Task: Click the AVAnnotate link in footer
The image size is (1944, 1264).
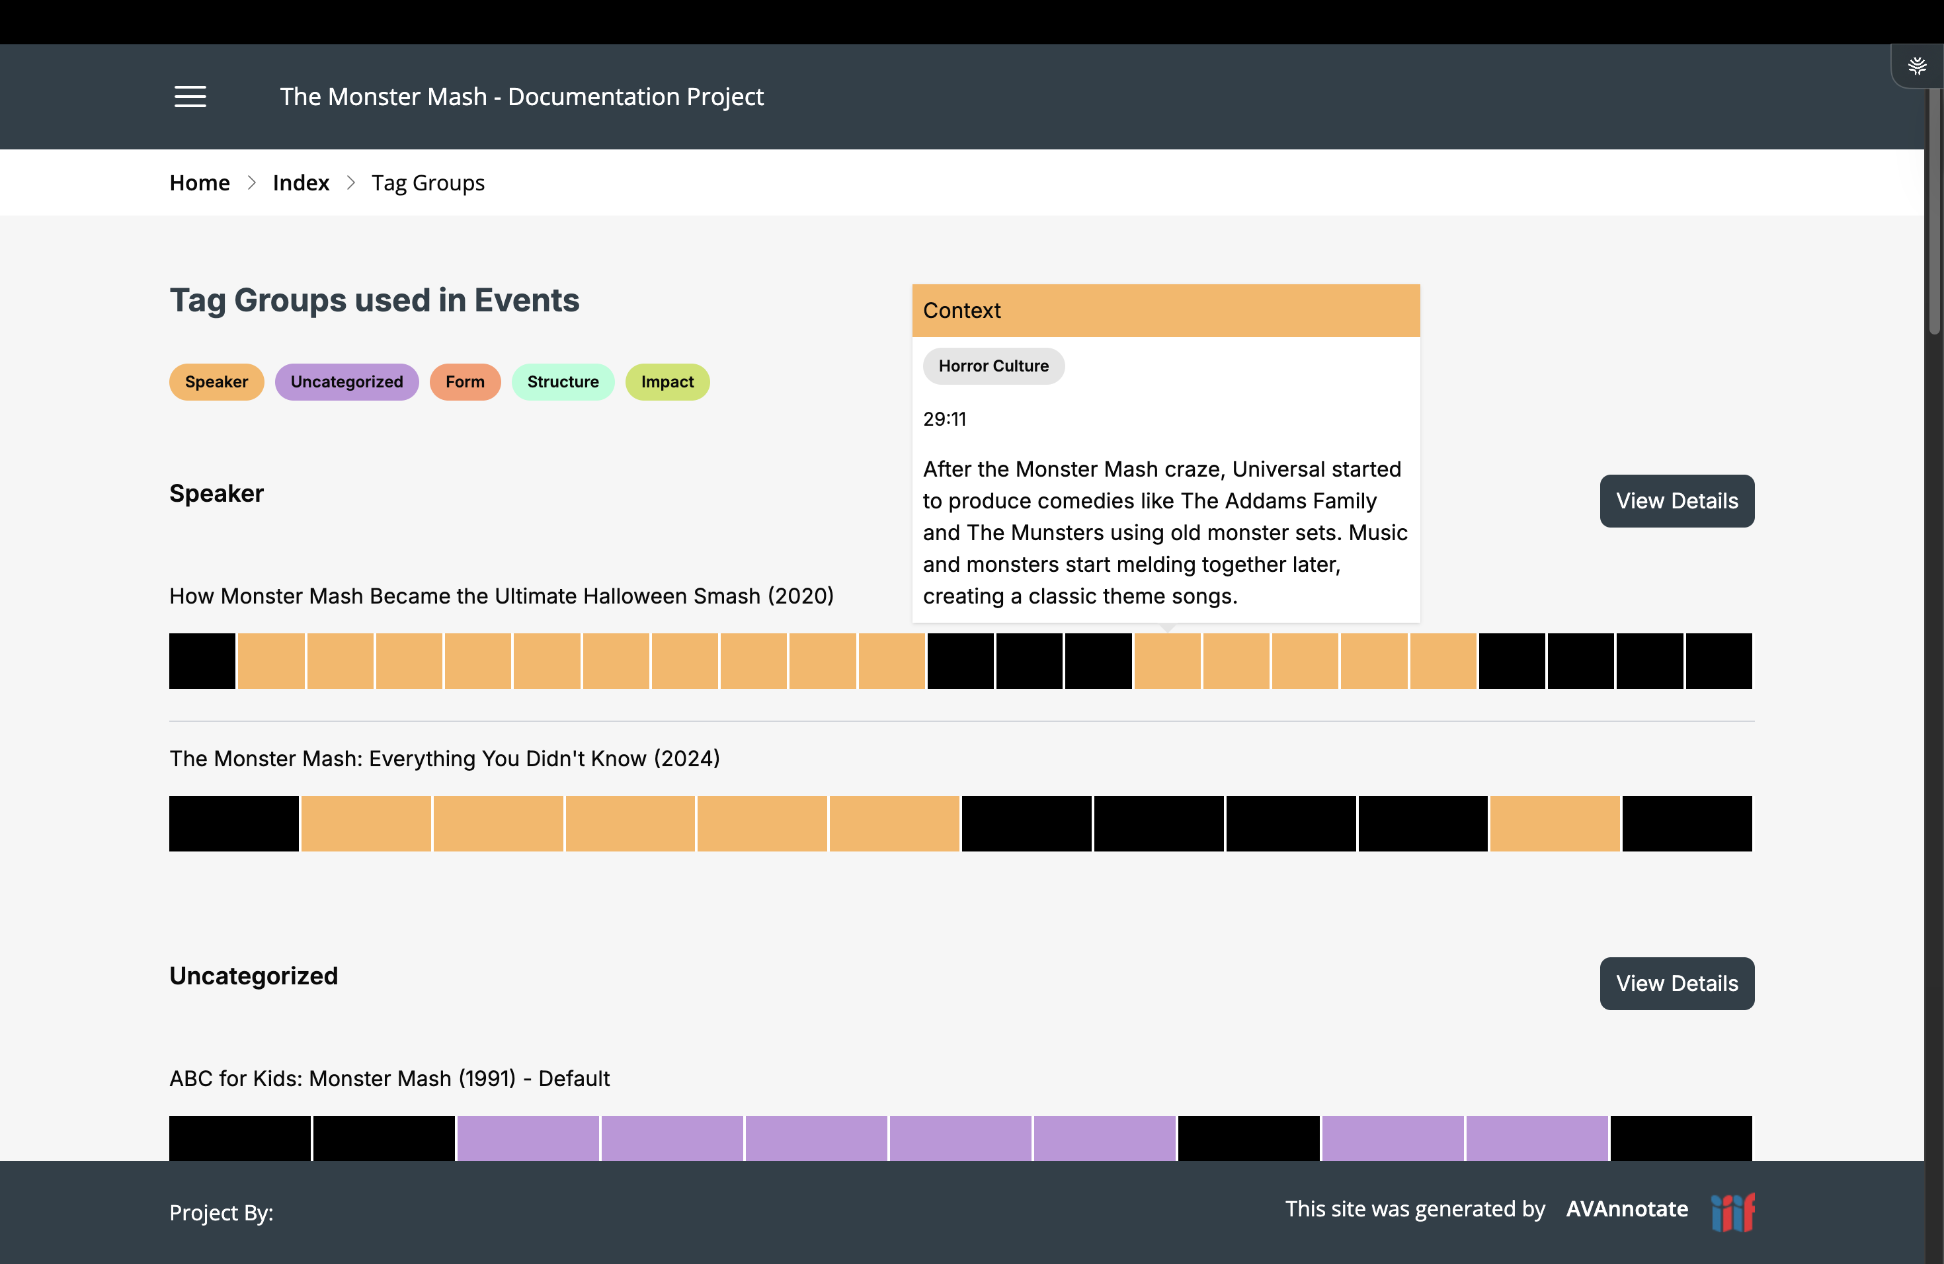Action: [x=1626, y=1209]
